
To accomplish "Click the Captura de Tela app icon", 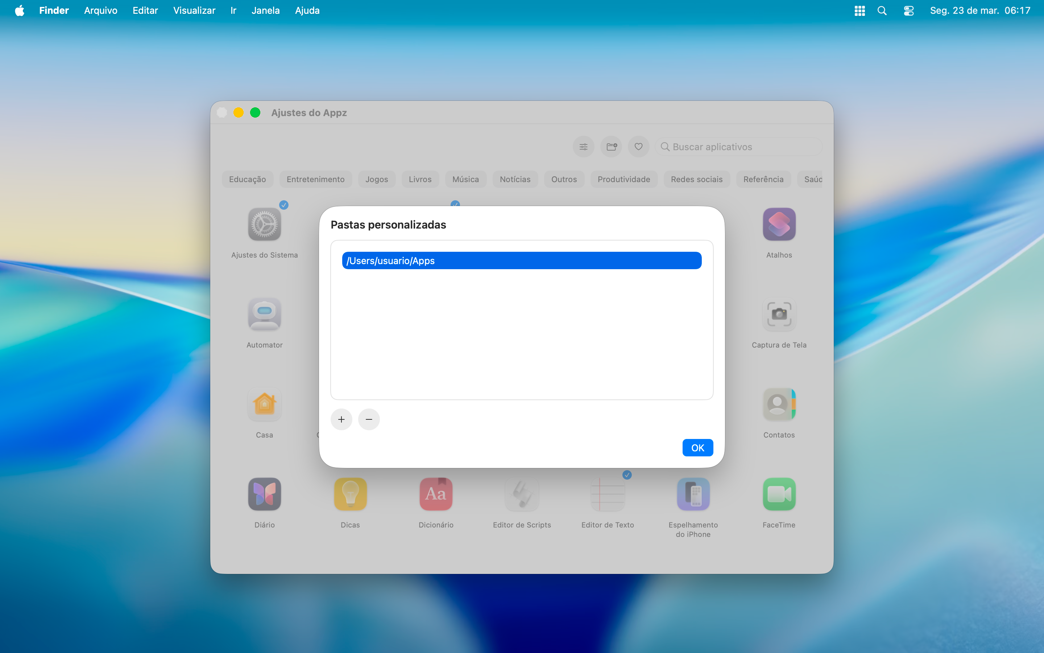I will [x=778, y=315].
